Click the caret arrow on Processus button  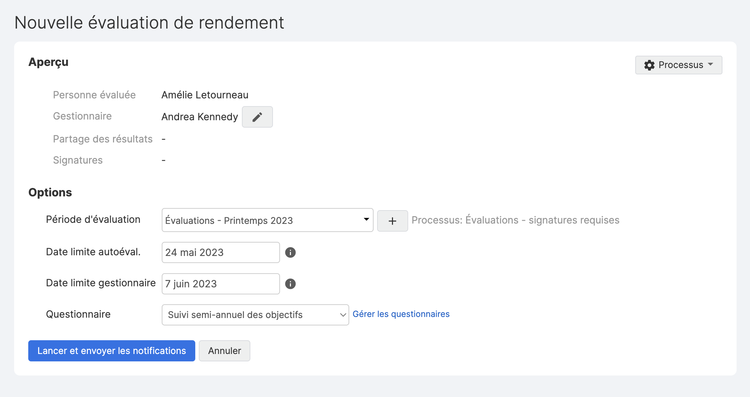point(711,65)
